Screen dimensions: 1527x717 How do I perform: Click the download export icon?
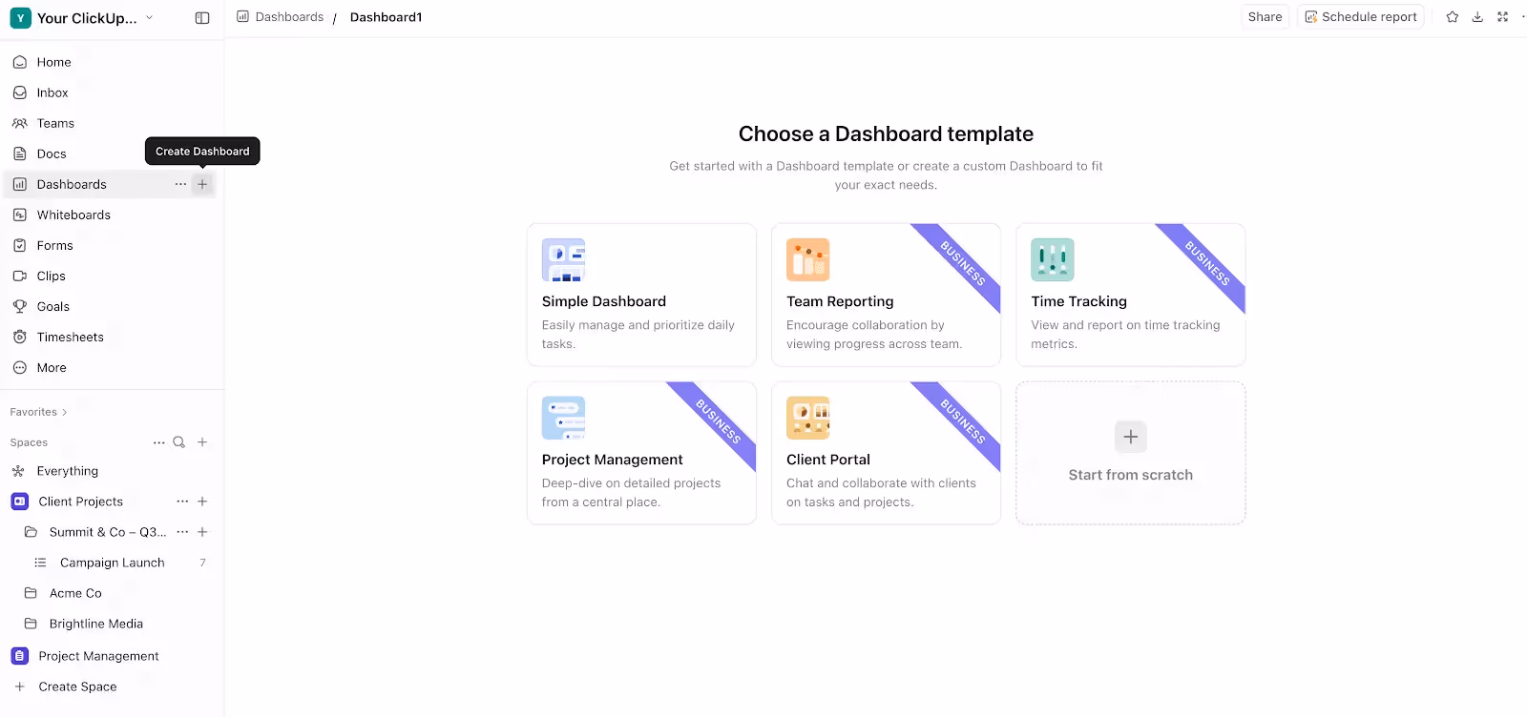[x=1477, y=17]
